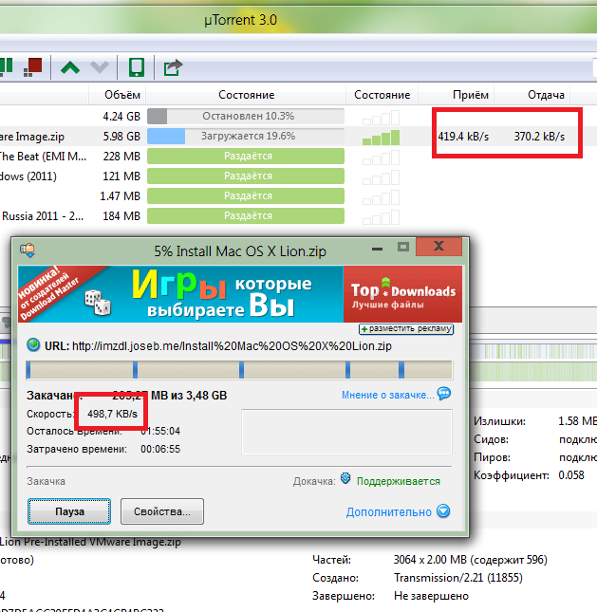Click the 498,7 KB/s speed value
Viewport: 597px width, 612px height.
click(112, 414)
